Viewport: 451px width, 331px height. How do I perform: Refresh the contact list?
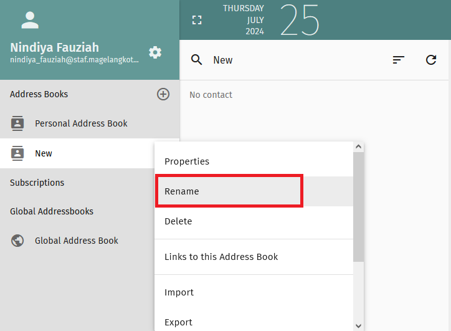coord(431,60)
